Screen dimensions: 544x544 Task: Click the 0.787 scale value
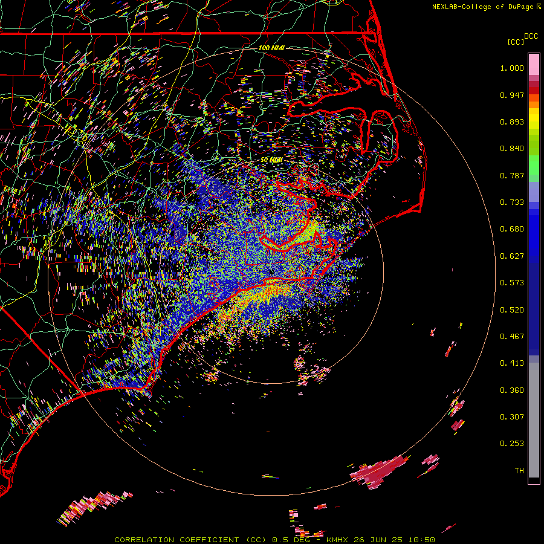click(512, 175)
